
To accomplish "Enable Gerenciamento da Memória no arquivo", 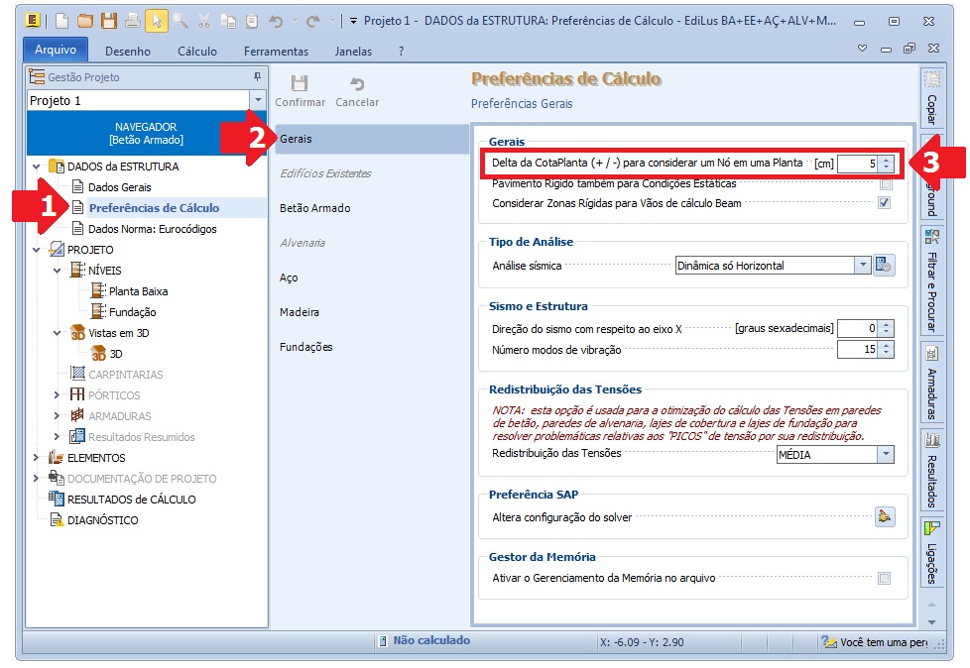I will click(x=884, y=579).
